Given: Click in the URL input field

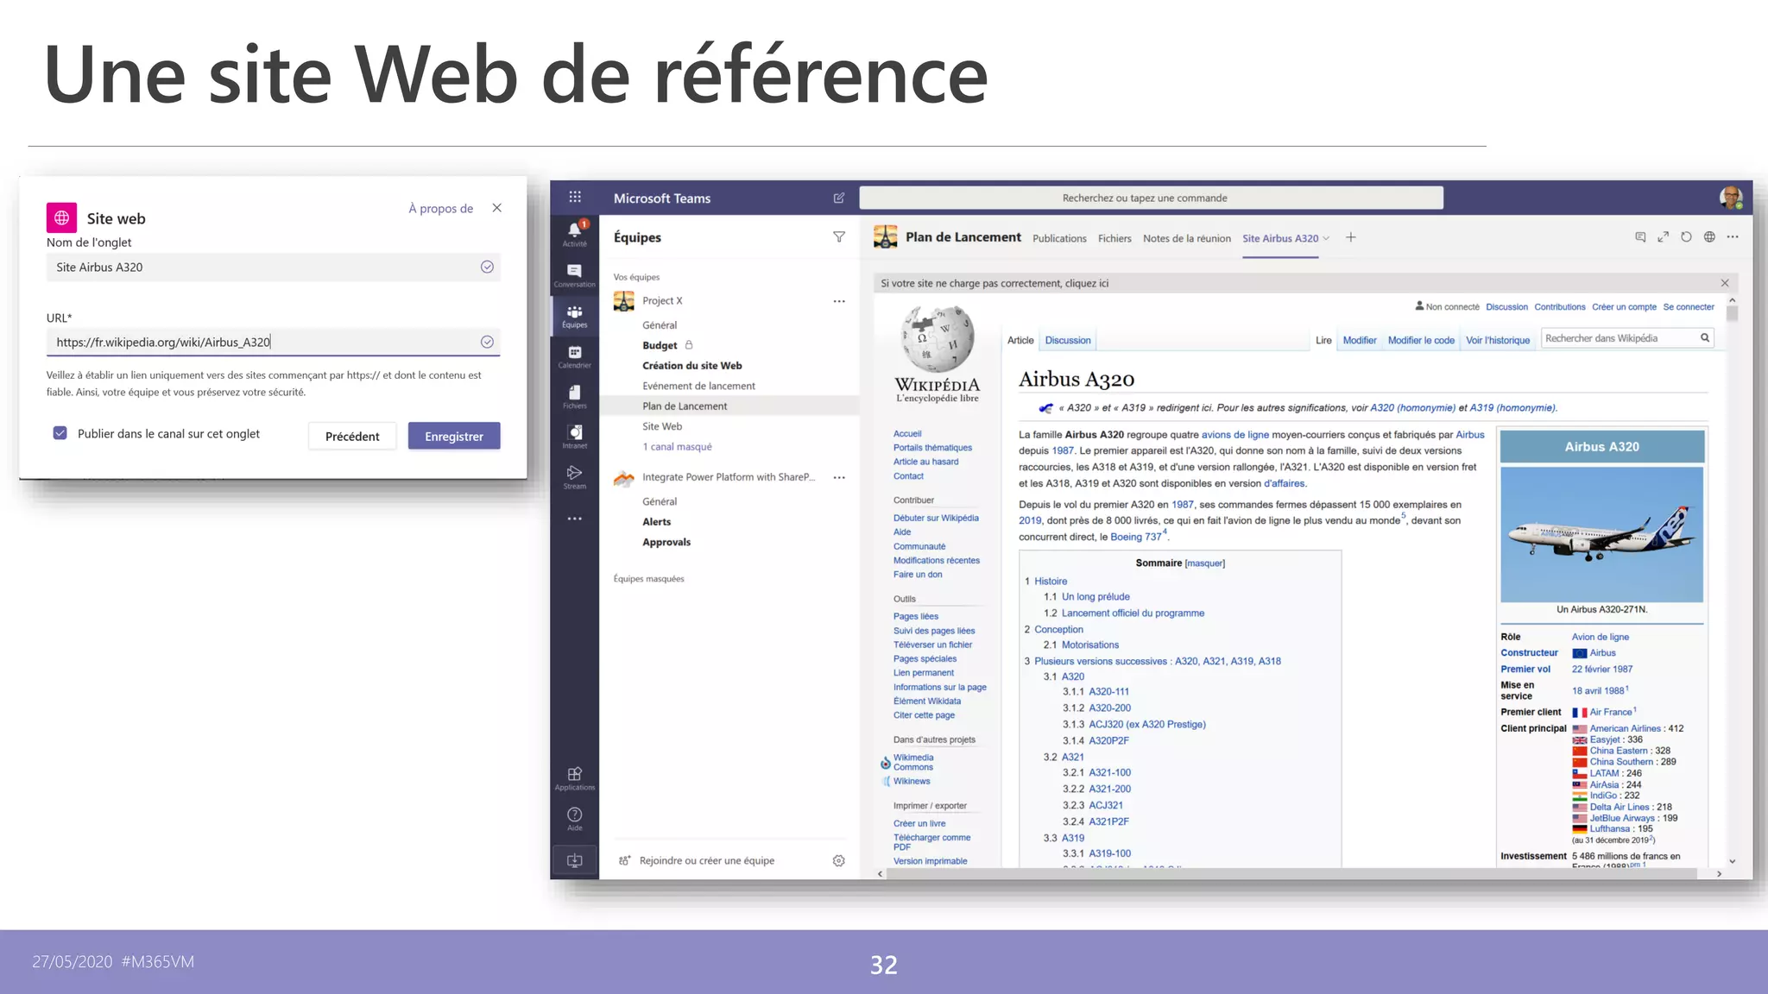Looking at the screenshot, I should click(x=274, y=342).
